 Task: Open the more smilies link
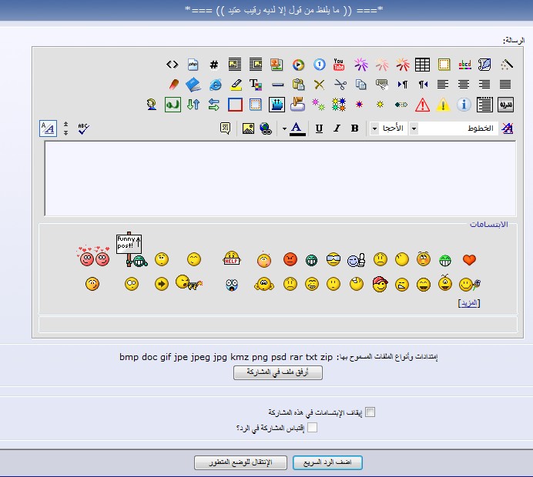pyautogui.click(x=469, y=303)
